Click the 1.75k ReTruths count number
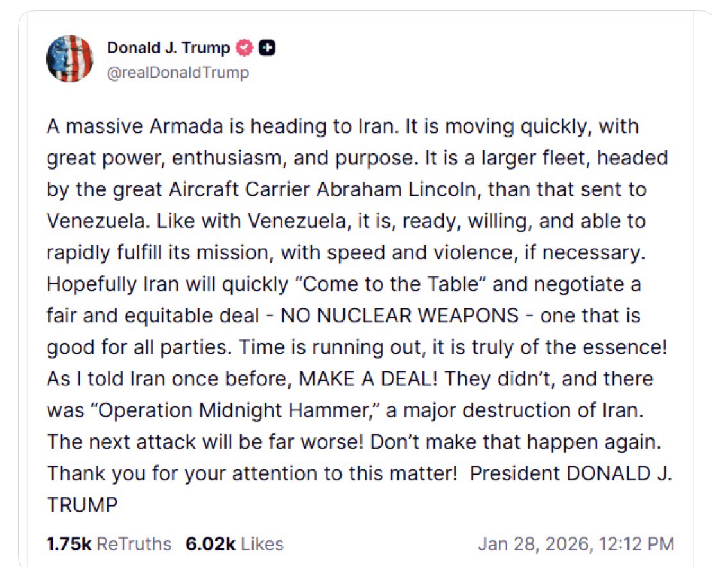Viewport: 712px width, 567px height. [69, 545]
